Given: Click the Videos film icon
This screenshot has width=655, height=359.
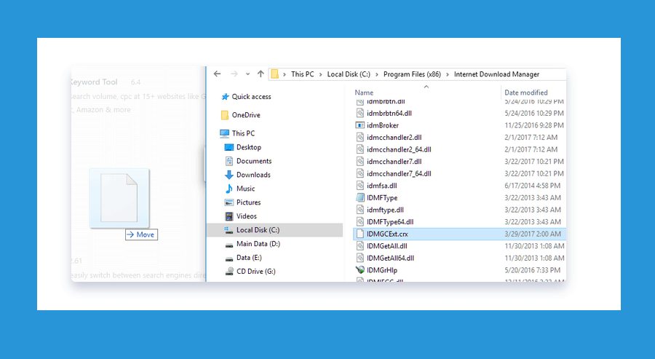Looking at the screenshot, I should coord(229,216).
